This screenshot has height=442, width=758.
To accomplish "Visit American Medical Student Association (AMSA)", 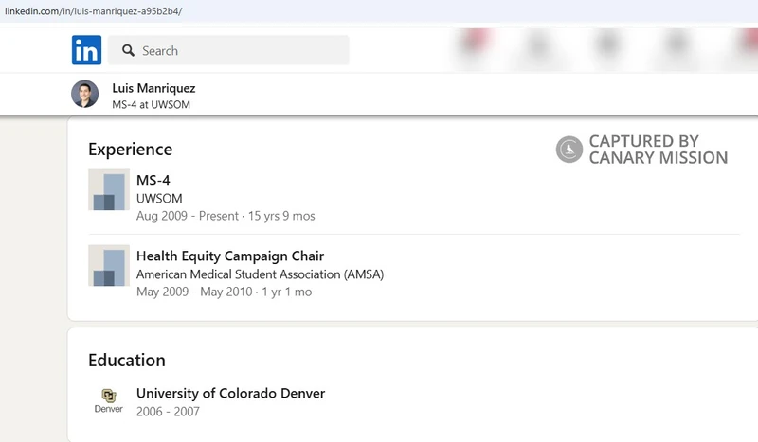I will click(260, 274).
